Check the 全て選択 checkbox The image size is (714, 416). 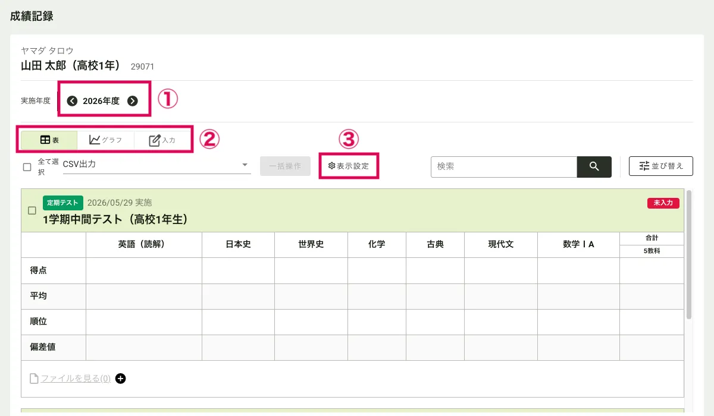(x=27, y=167)
